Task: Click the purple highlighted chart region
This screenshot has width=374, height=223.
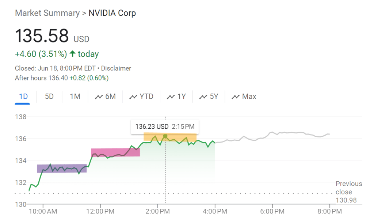Action: coord(62,169)
